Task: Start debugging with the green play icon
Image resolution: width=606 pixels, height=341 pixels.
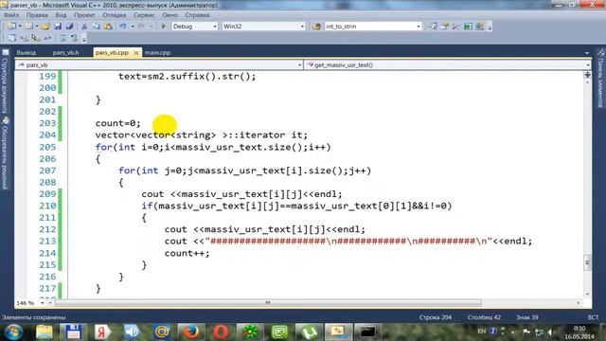Action: pos(163,27)
